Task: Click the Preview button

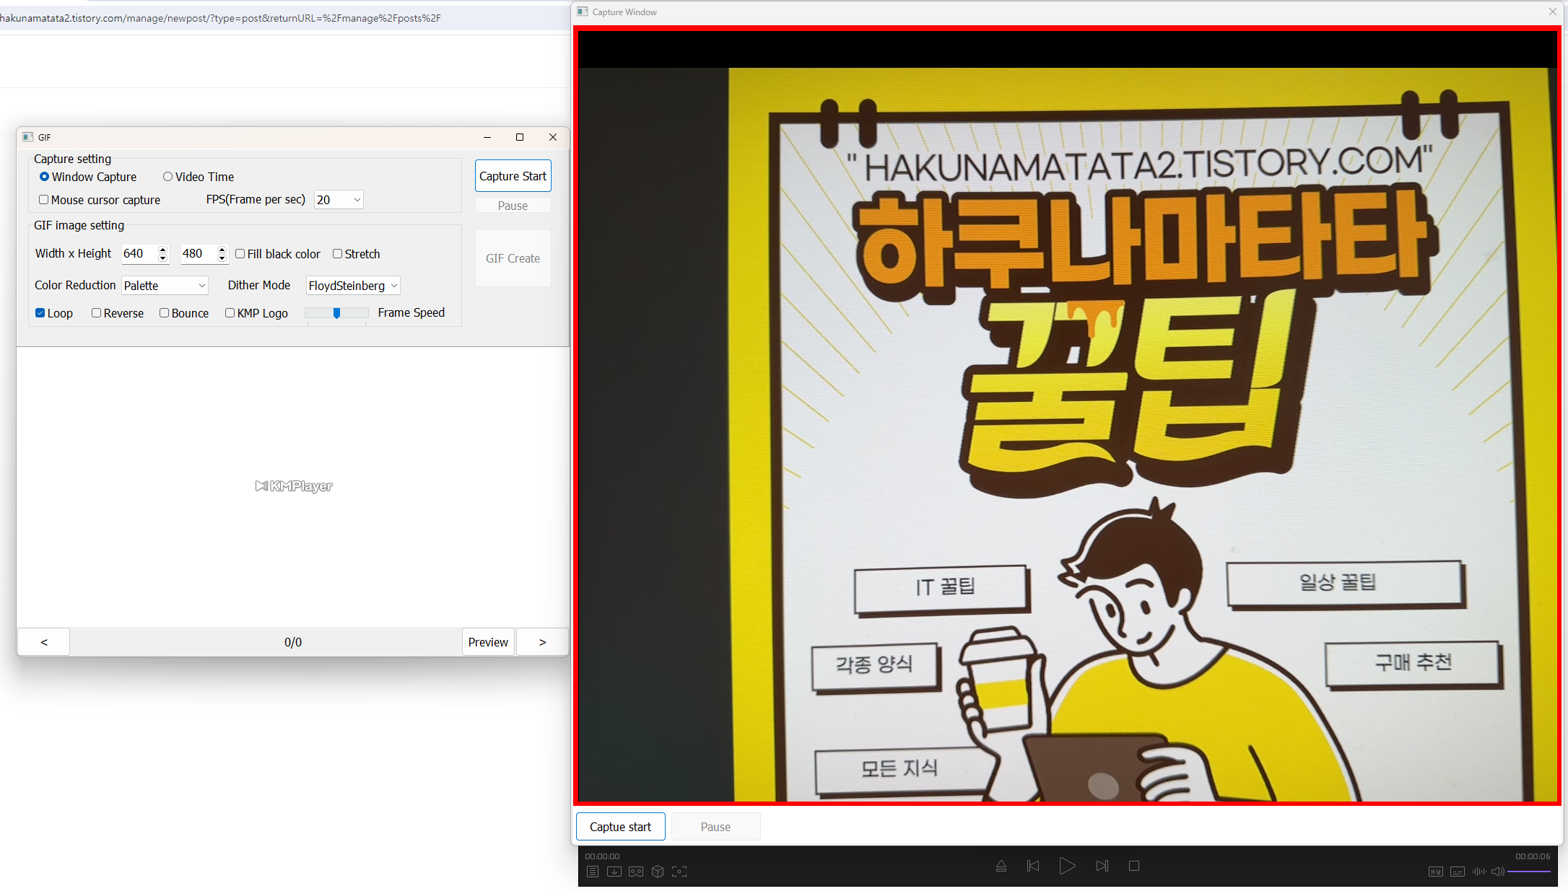Action: coord(488,642)
